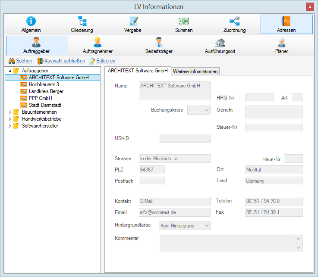The height and width of the screenshot is (277, 318).
Task: Open the Allgemein info section
Action: tap(31, 24)
